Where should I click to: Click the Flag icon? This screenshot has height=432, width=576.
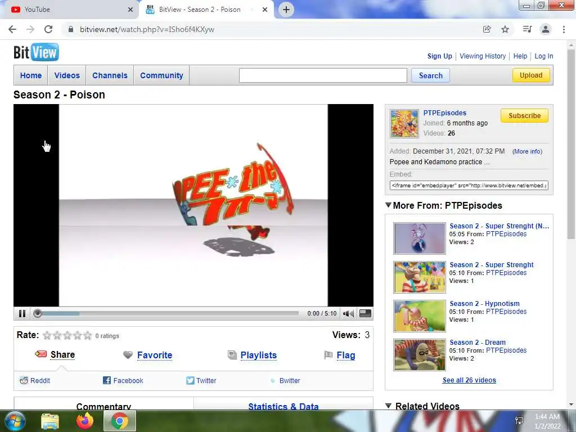[328, 355]
